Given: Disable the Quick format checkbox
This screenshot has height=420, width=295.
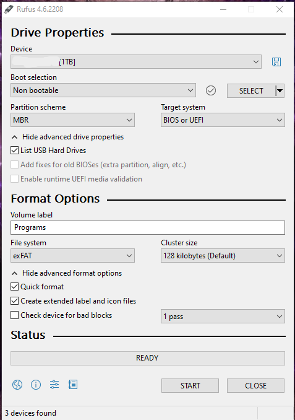Looking at the screenshot, I should point(14,287).
